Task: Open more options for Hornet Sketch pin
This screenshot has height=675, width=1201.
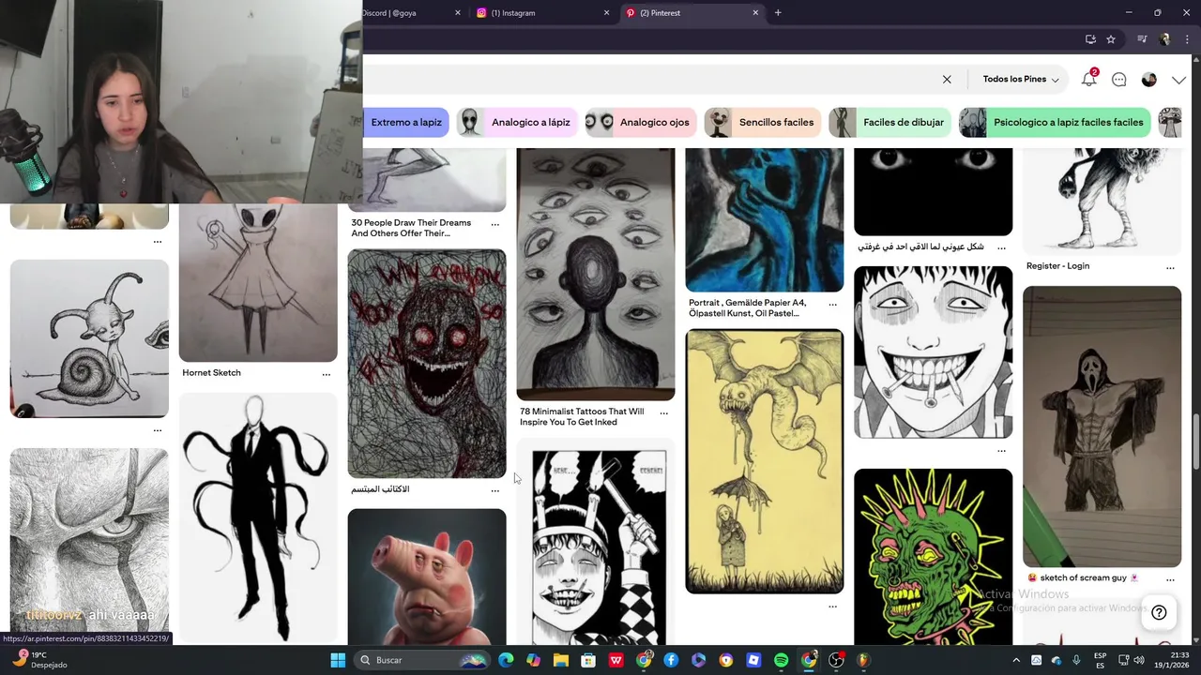Action: pyautogui.click(x=327, y=374)
